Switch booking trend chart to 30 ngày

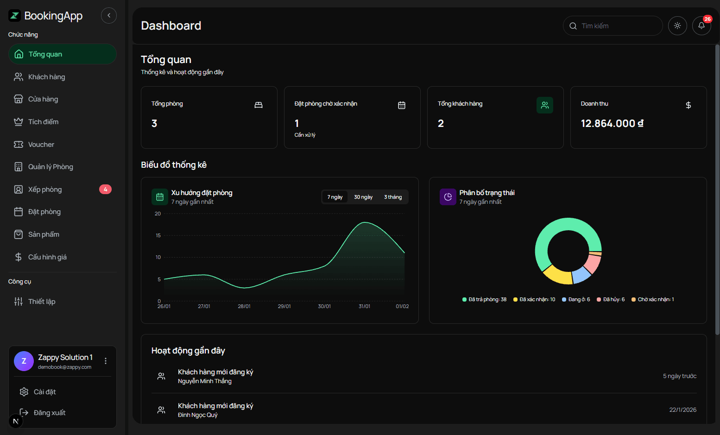click(363, 197)
